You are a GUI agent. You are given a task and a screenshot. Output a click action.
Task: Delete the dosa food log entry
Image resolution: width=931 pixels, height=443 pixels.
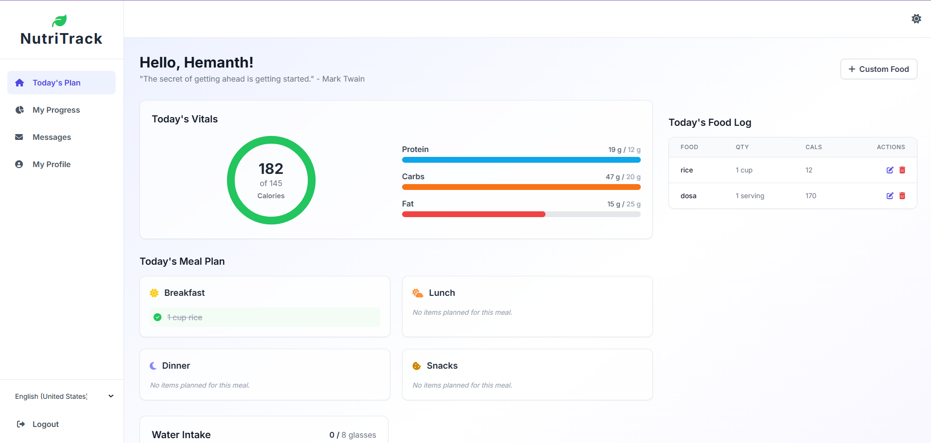[x=902, y=196]
